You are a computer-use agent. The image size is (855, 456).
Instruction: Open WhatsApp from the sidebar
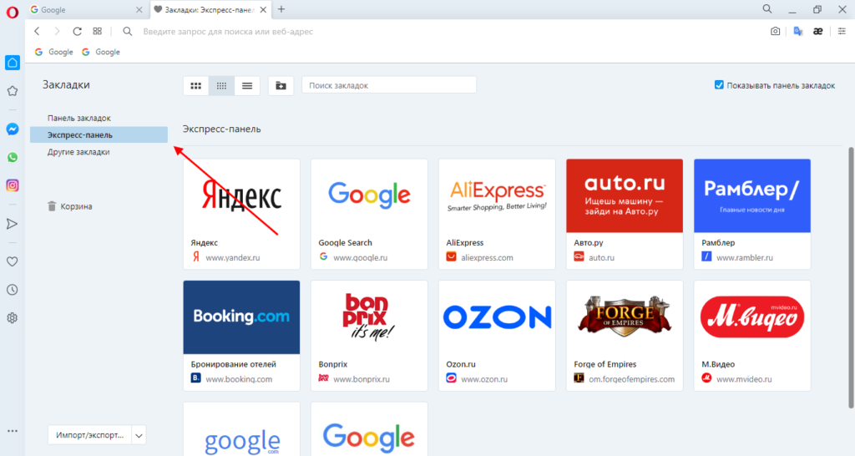pyautogui.click(x=13, y=157)
